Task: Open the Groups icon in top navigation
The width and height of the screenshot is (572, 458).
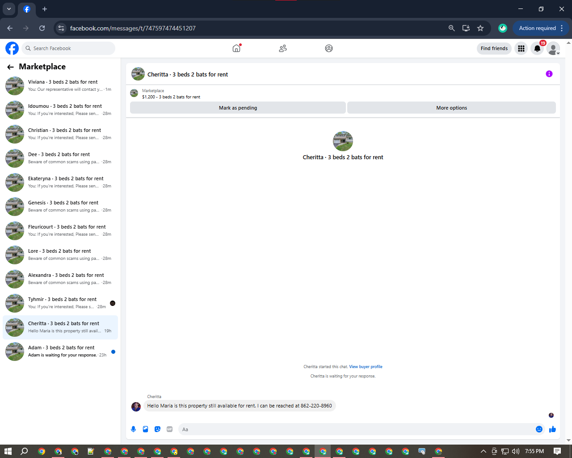Action: tap(329, 48)
